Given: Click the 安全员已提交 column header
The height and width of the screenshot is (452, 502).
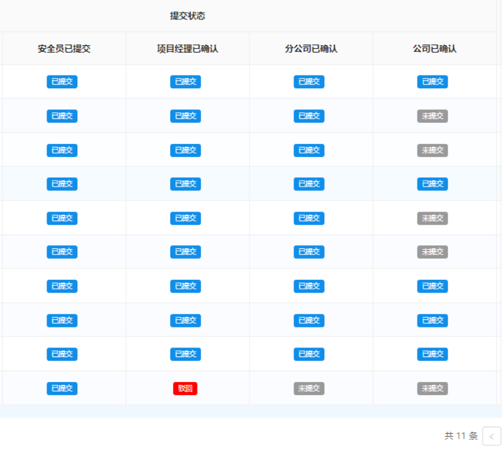Looking at the screenshot, I should (64, 48).
